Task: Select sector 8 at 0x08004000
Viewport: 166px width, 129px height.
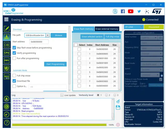Action: coord(79,86)
